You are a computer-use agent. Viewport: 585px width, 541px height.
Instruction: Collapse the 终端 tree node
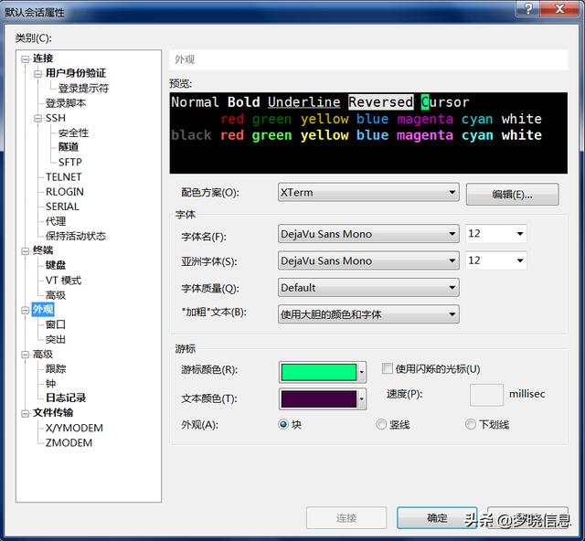click(x=25, y=250)
